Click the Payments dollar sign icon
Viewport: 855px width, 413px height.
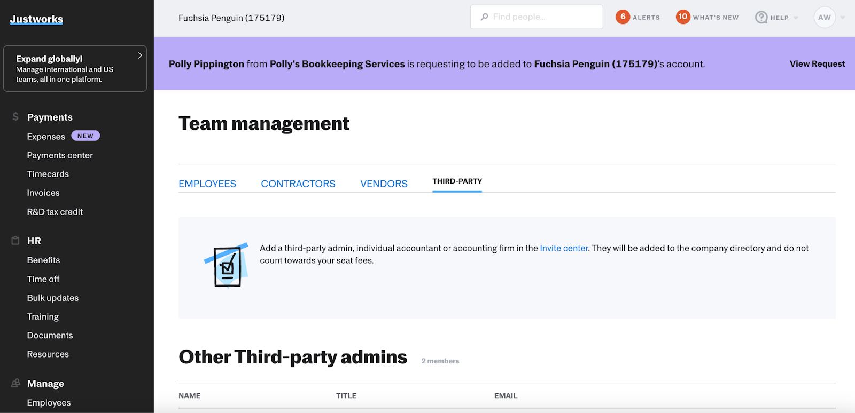coord(15,117)
